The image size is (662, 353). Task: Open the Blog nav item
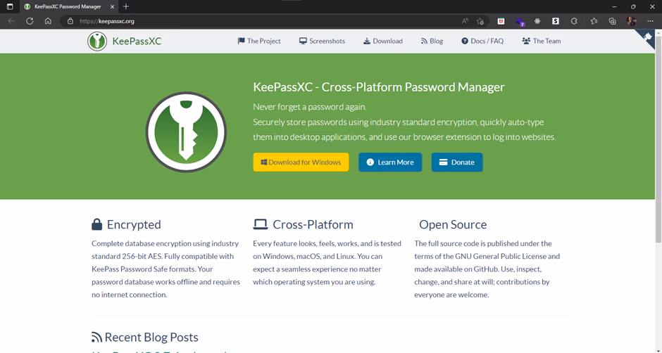pyautogui.click(x=432, y=41)
